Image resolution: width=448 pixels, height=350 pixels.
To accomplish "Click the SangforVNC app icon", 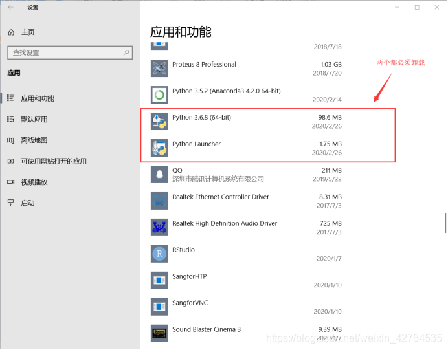I will pyautogui.click(x=159, y=307).
